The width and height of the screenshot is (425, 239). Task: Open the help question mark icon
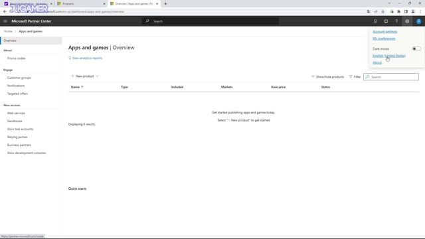pyautogui.click(x=396, y=21)
